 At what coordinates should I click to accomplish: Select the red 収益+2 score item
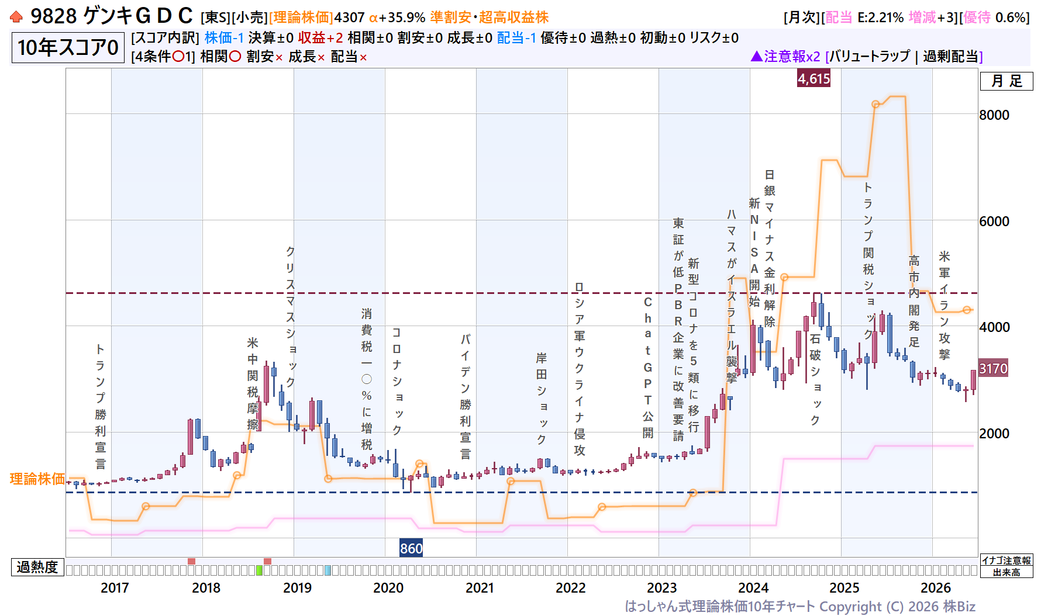(x=320, y=38)
